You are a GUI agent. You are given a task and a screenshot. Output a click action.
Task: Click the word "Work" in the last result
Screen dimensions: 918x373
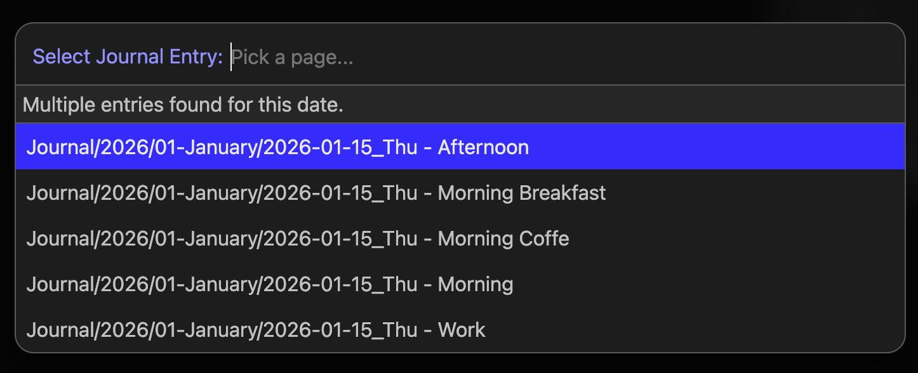pos(462,330)
